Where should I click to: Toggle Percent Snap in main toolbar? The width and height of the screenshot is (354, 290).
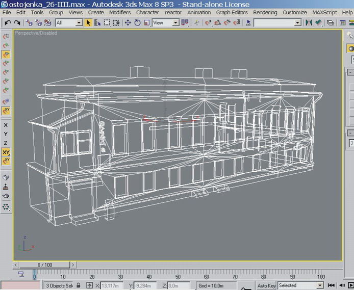tap(227, 23)
